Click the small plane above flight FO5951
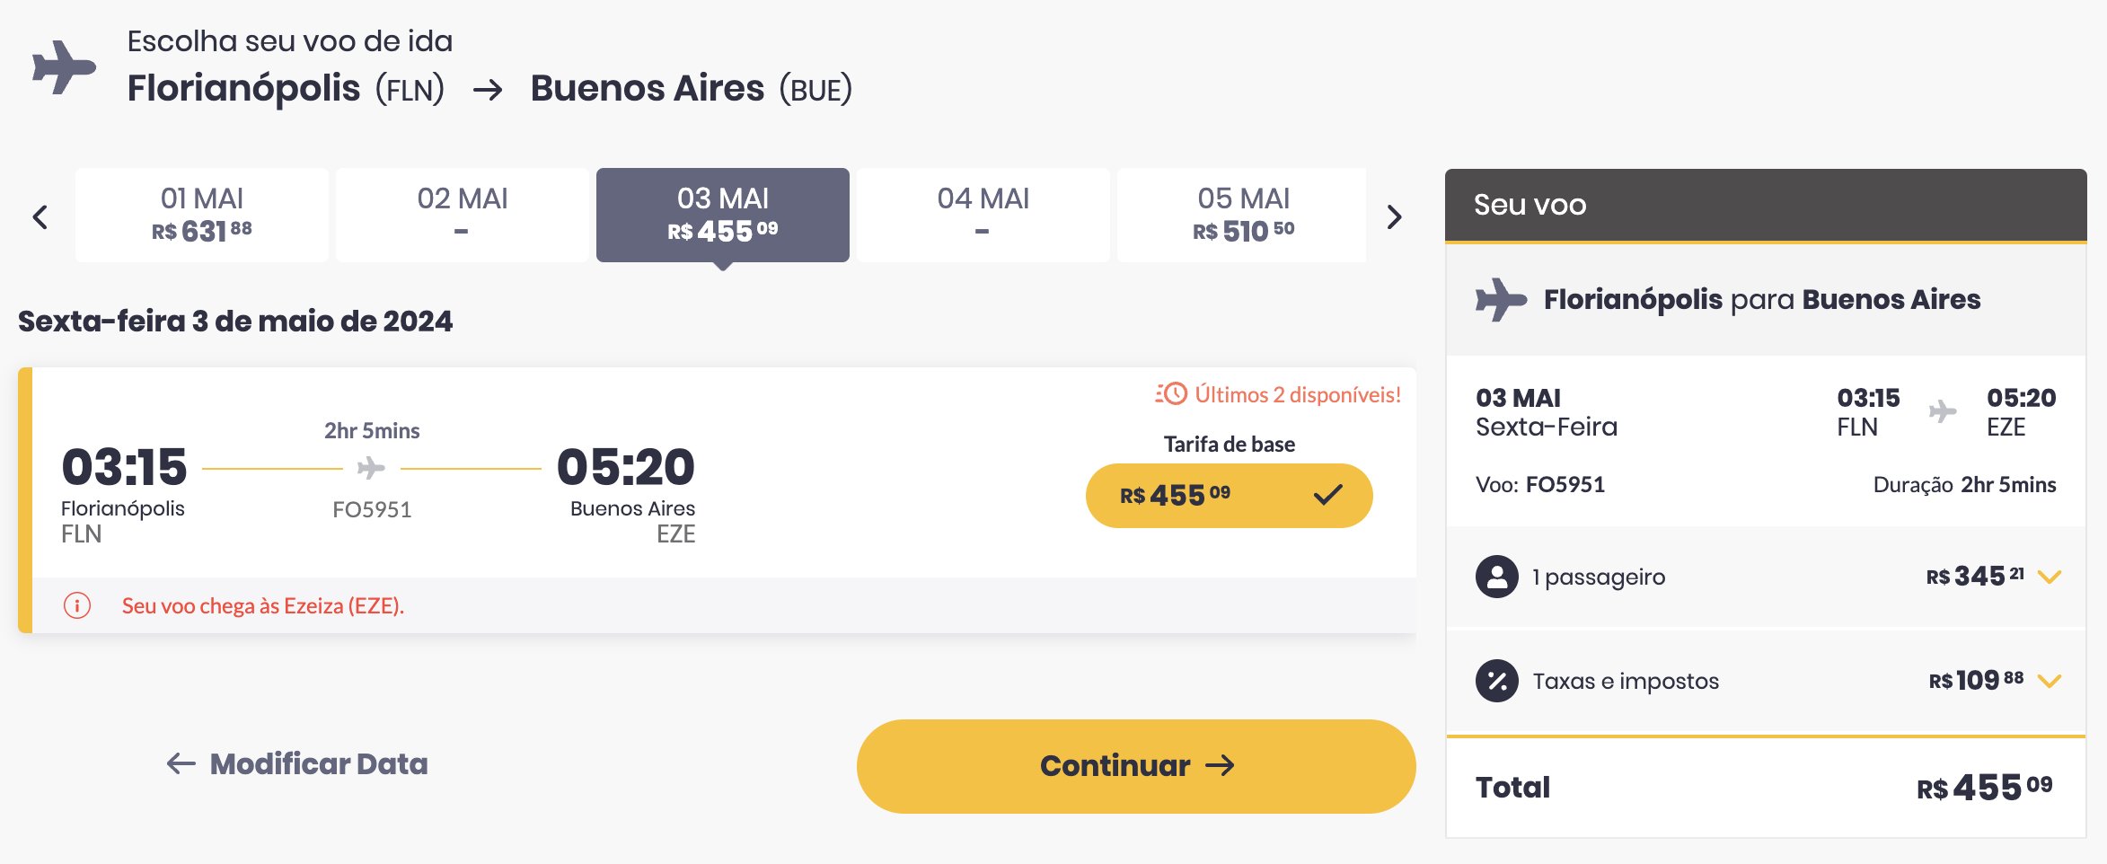Image resolution: width=2107 pixels, height=864 pixels. coord(371,468)
